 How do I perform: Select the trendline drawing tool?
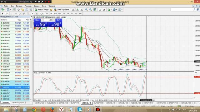point(20,14)
